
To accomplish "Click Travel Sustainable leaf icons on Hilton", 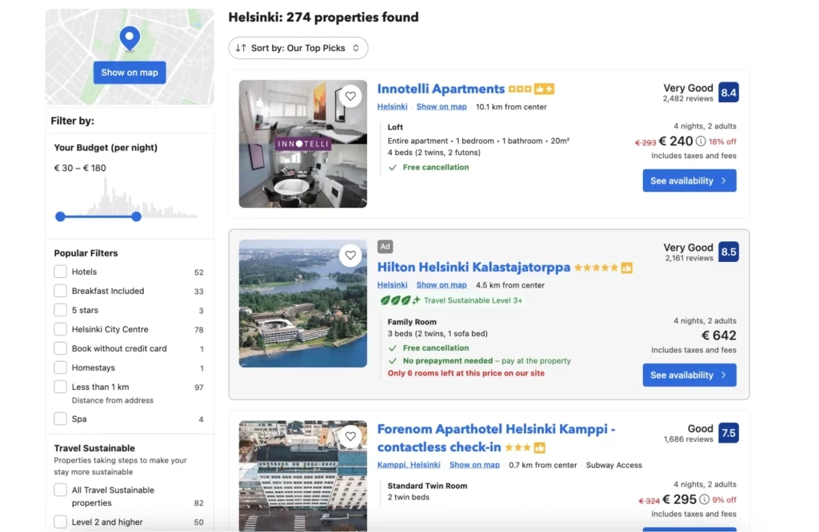I will pyautogui.click(x=400, y=300).
